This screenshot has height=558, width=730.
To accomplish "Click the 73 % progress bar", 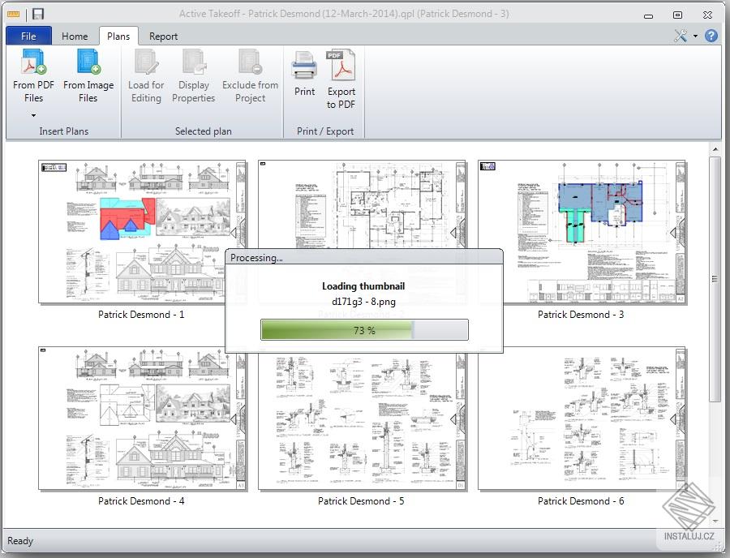I will click(x=364, y=330).
